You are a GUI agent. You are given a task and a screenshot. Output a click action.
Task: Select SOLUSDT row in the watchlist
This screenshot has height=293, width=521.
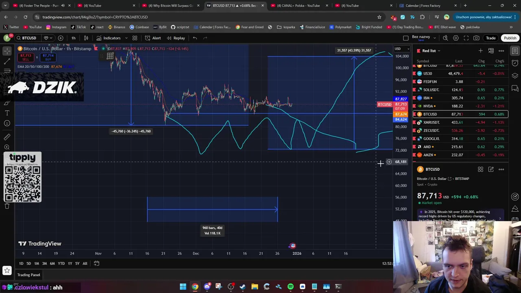point(460,90)
